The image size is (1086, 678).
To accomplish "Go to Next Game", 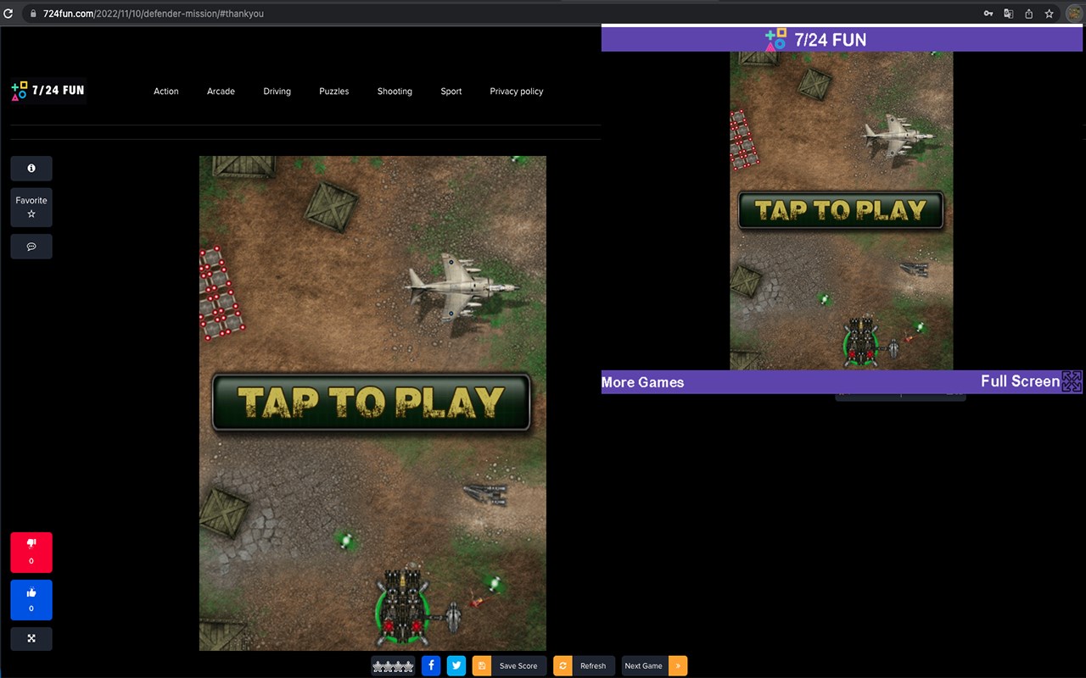I will 654,666.
